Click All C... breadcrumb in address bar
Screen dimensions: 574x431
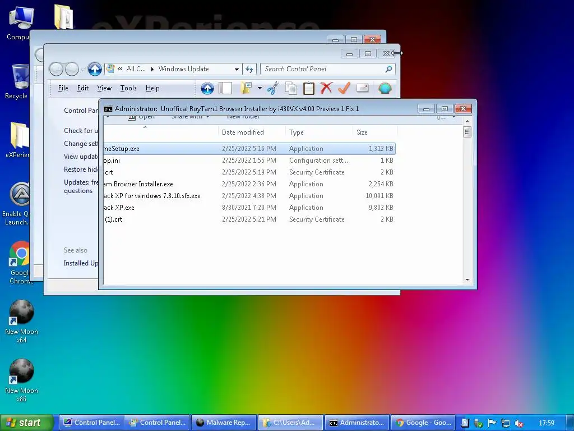point(136,69)
